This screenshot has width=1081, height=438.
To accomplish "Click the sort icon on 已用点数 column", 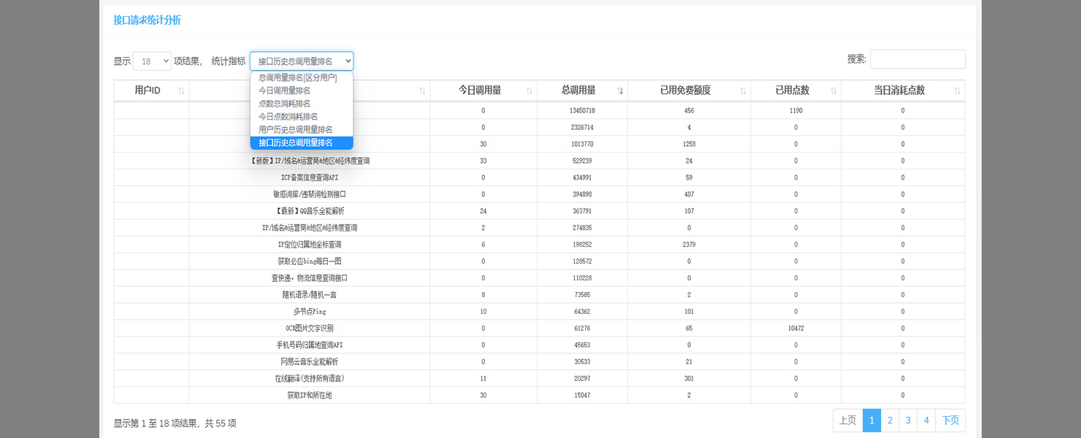I will (834, 91).
